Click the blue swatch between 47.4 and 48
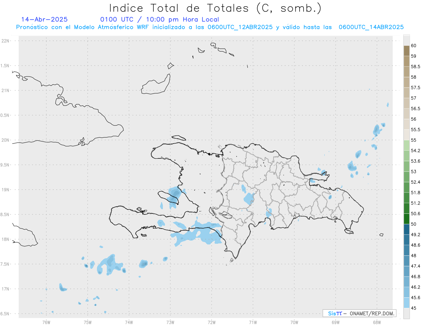Screen dimensions: 423x327 coord(406,261)
